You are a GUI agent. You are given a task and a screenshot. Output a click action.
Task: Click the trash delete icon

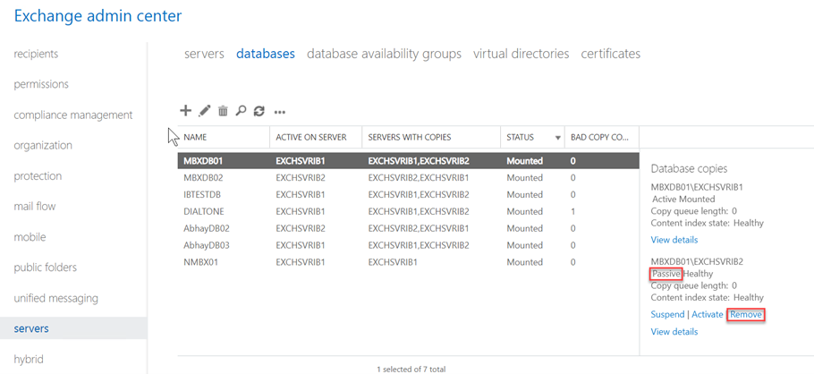(224, 111)
